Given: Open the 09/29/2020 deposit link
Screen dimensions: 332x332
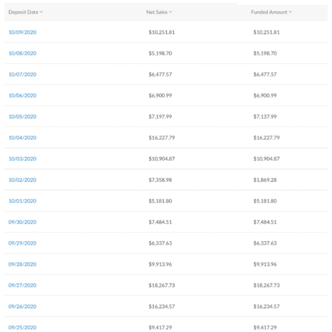Looking at the screenshot, I should tap(23, 243).
